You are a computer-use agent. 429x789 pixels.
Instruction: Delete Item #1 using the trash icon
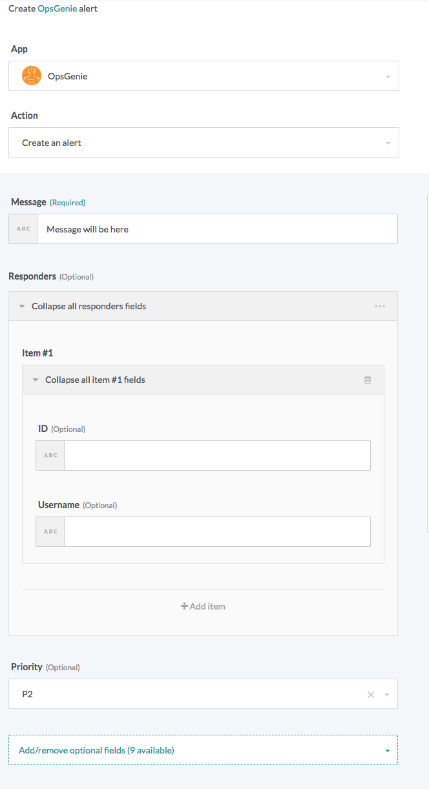pos(368,380)
